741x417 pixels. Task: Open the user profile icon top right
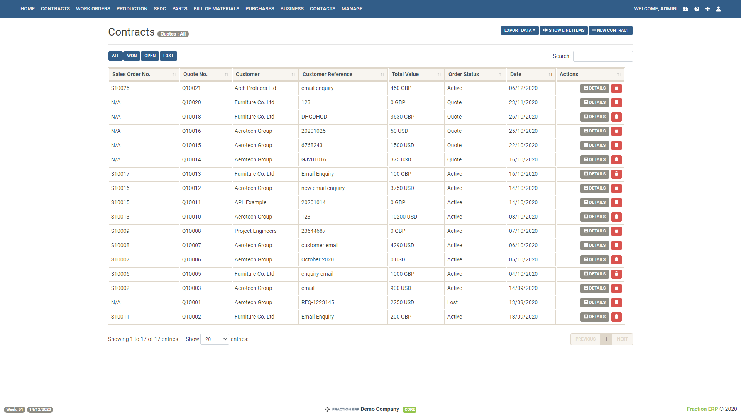pyautogui.click(x=718, y=8)
